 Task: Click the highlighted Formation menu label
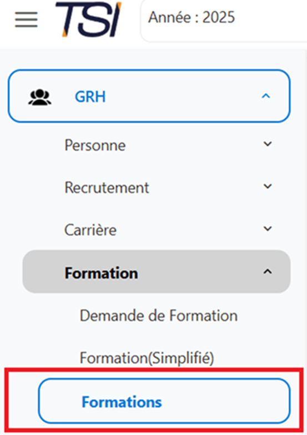[x=101, y=273]
